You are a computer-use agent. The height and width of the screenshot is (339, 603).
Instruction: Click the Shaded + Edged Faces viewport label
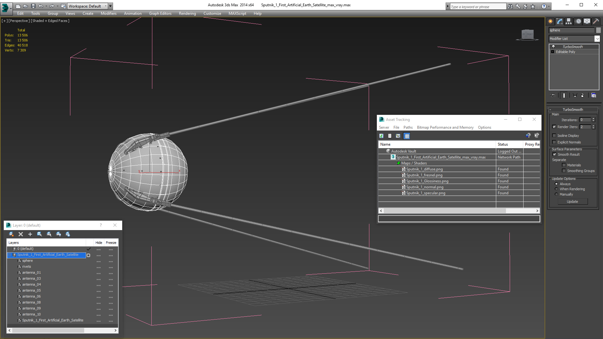click(x=50, y=21)
